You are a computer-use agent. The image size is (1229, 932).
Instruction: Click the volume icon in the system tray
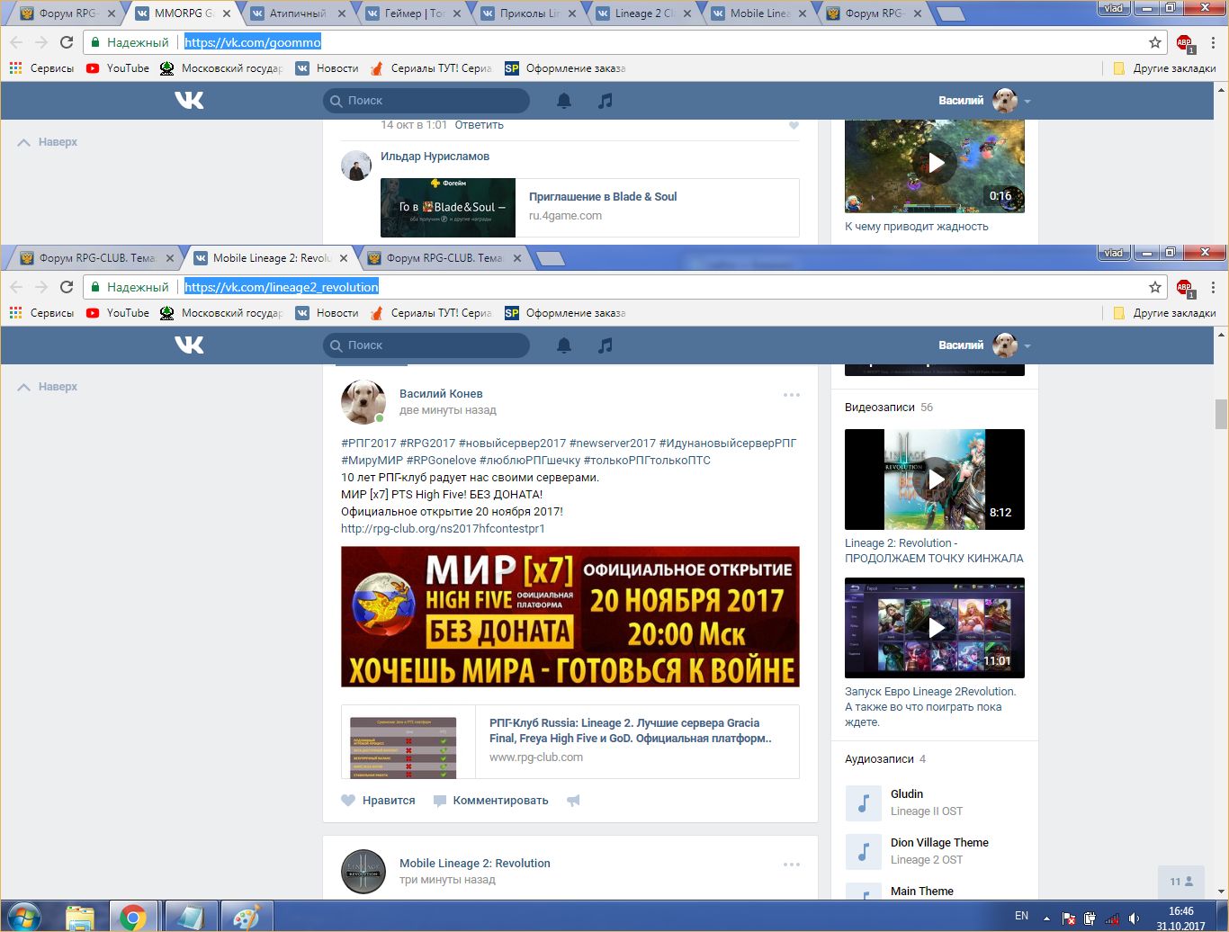(x=1135, y=918)
